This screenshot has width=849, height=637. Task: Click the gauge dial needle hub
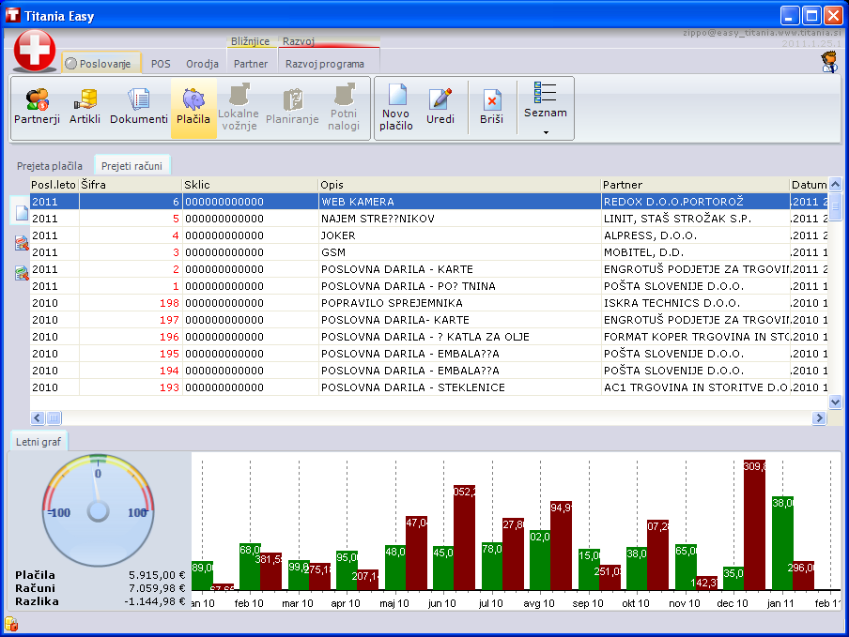[x=98, y=511]
